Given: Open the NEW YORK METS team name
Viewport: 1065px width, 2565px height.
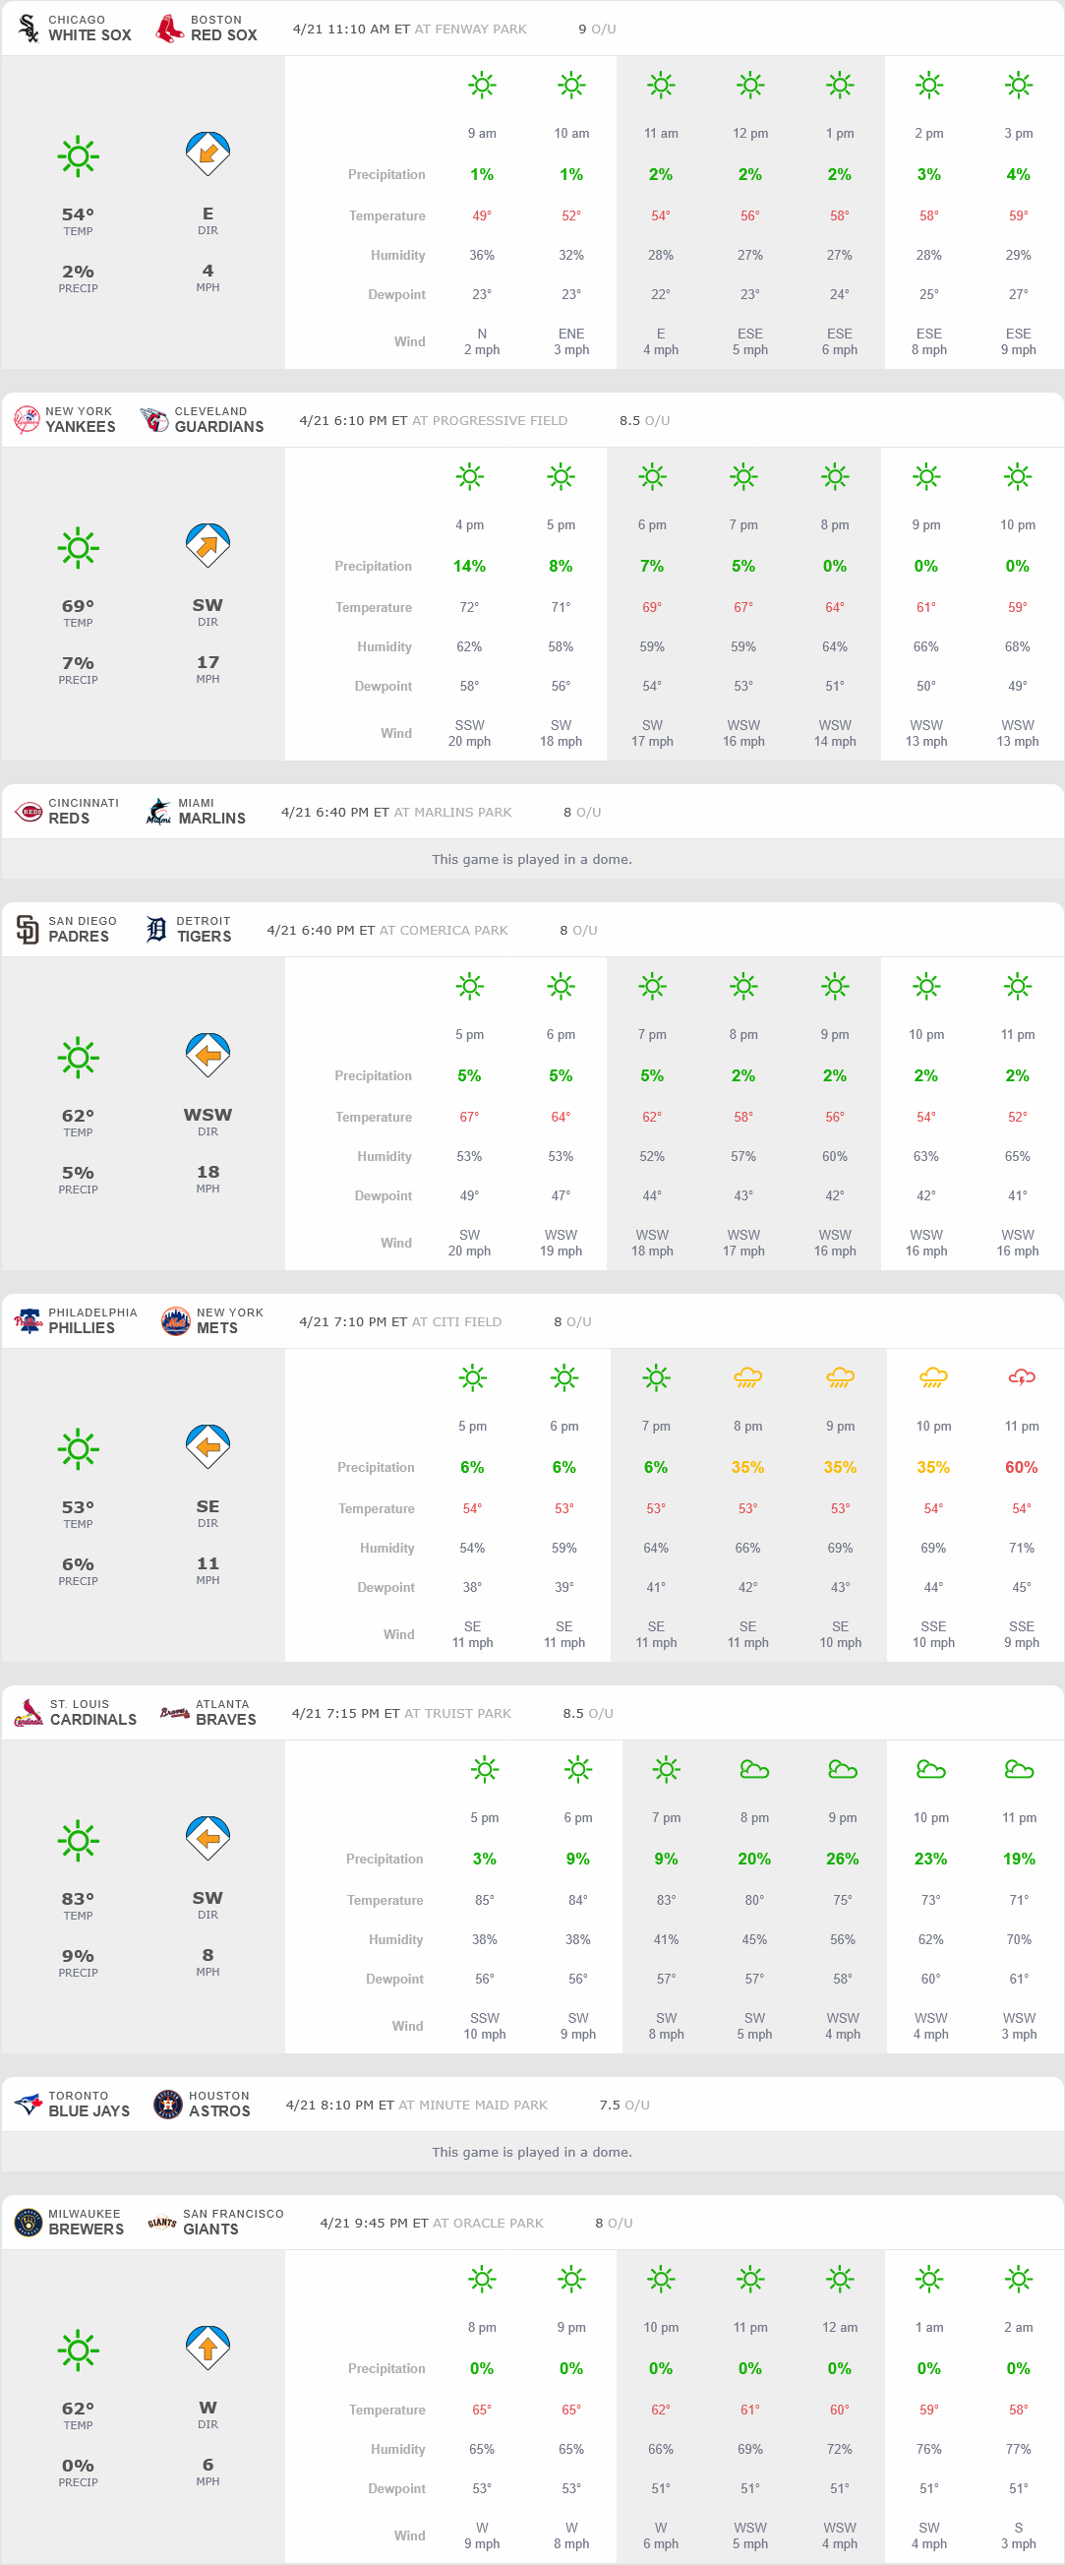Looking at the screenshot, I should pos(230,1320).
